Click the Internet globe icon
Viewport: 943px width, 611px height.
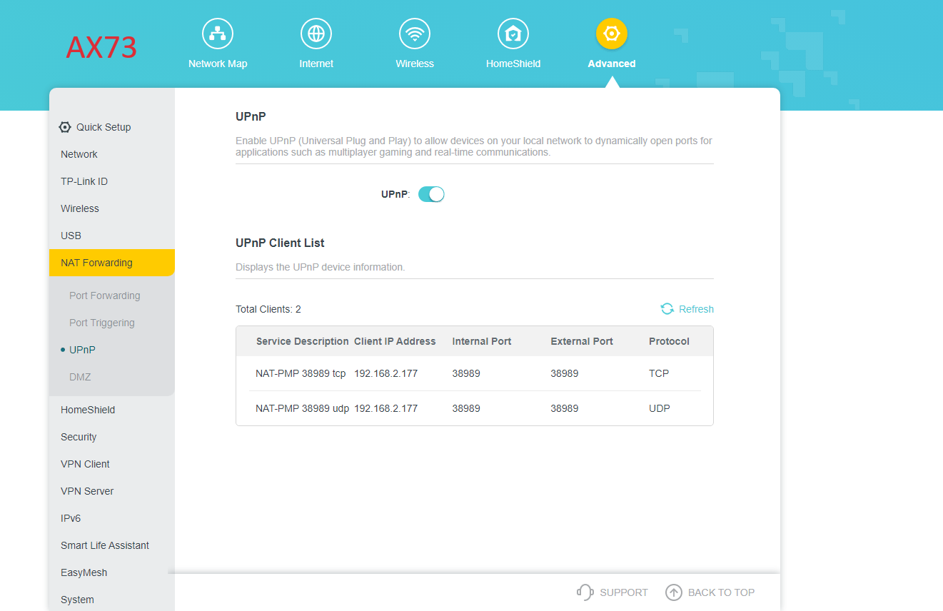(x=316, y=34)
